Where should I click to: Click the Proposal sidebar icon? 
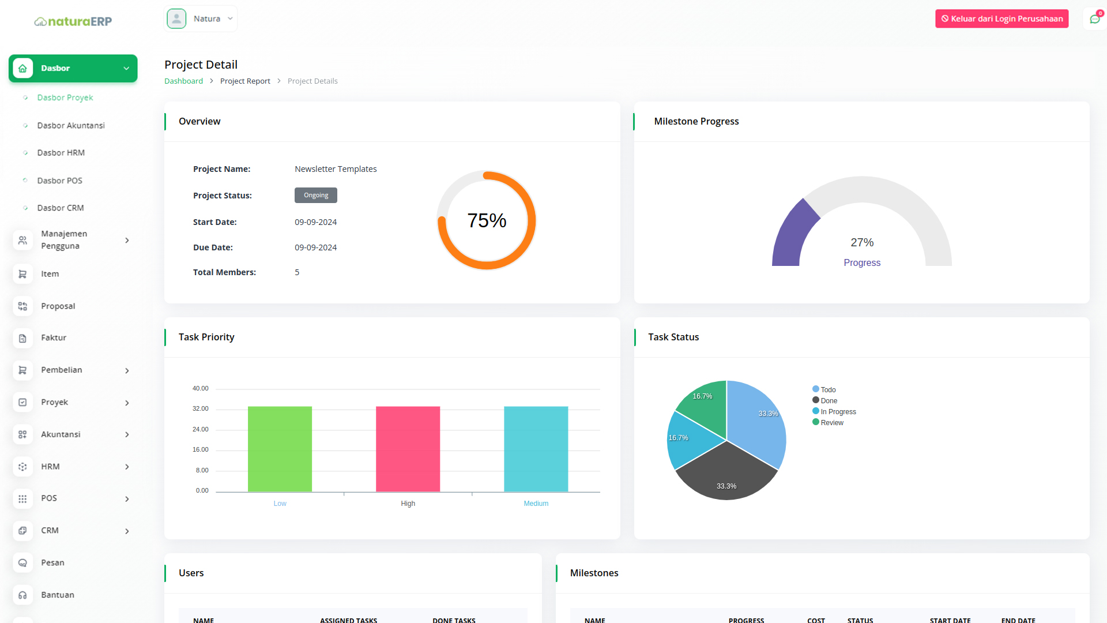click(x=22, y=306)
